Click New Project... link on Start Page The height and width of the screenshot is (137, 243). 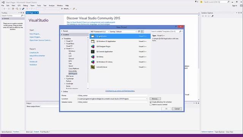(35, 34)
